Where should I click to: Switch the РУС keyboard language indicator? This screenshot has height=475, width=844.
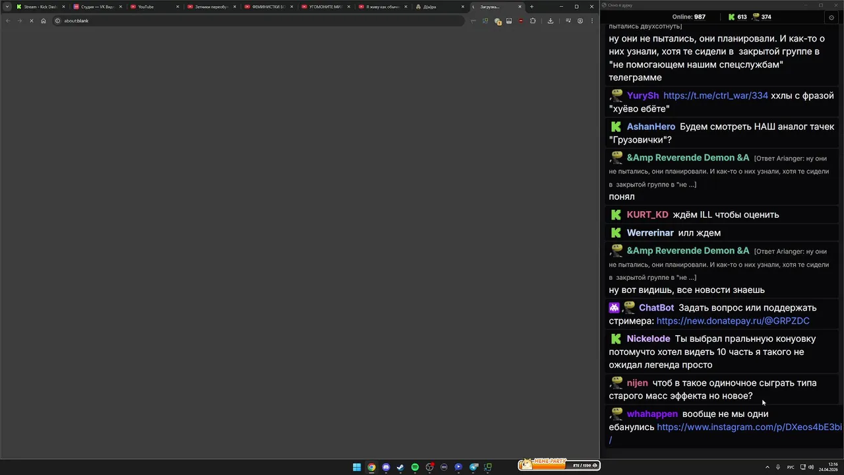click(x=791, y=467)
